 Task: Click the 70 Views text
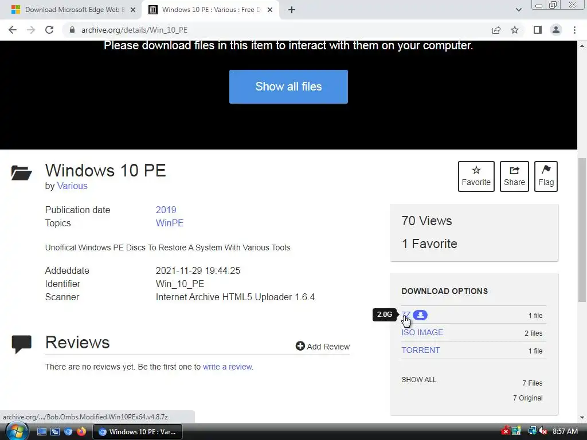tap(426, 221)
